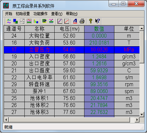Click the blue diagonal line graph icon

click(60, 21)
